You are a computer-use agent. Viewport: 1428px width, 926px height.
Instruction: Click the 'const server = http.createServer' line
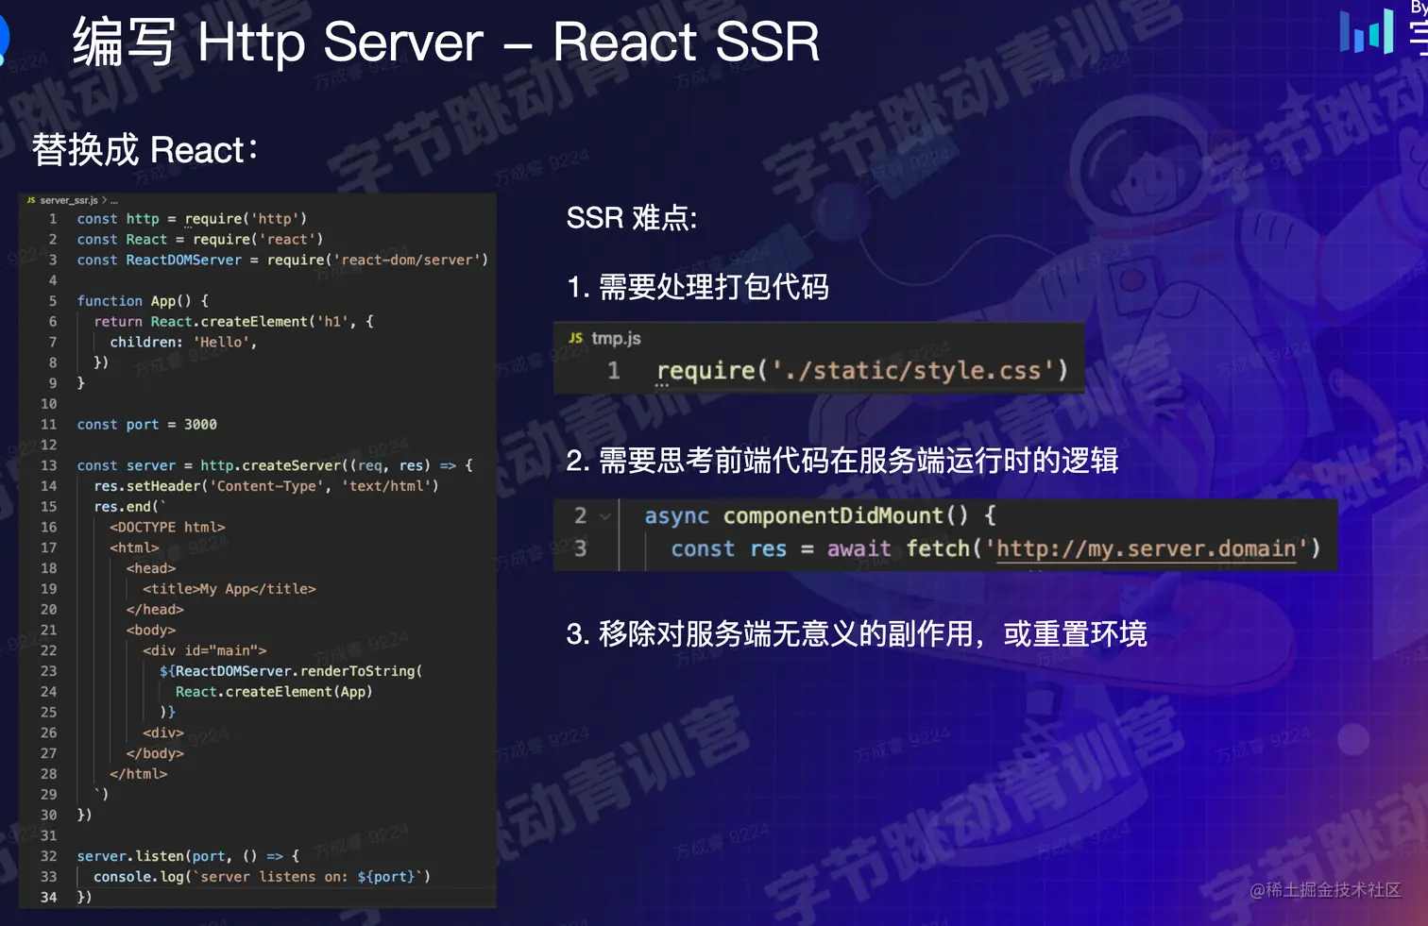pyautogui.click(x=275, y=465)
